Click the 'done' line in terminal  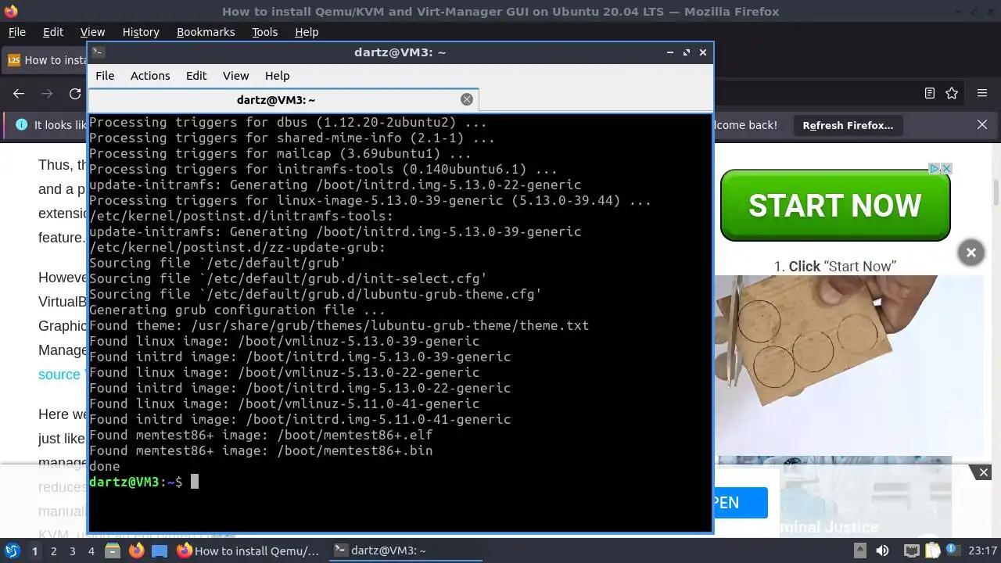tap(105, 466)
